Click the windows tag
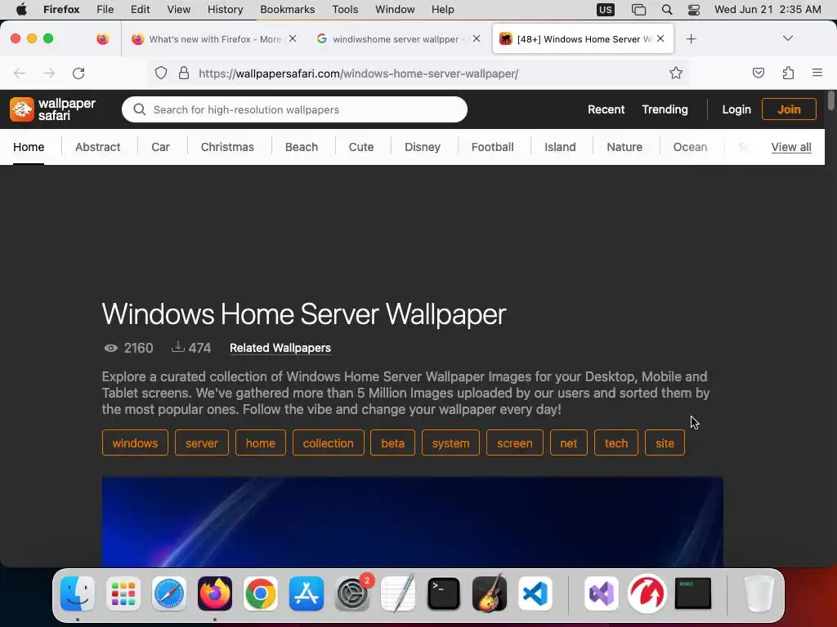This screenshot has width=837, height=627. coord(135,443)
